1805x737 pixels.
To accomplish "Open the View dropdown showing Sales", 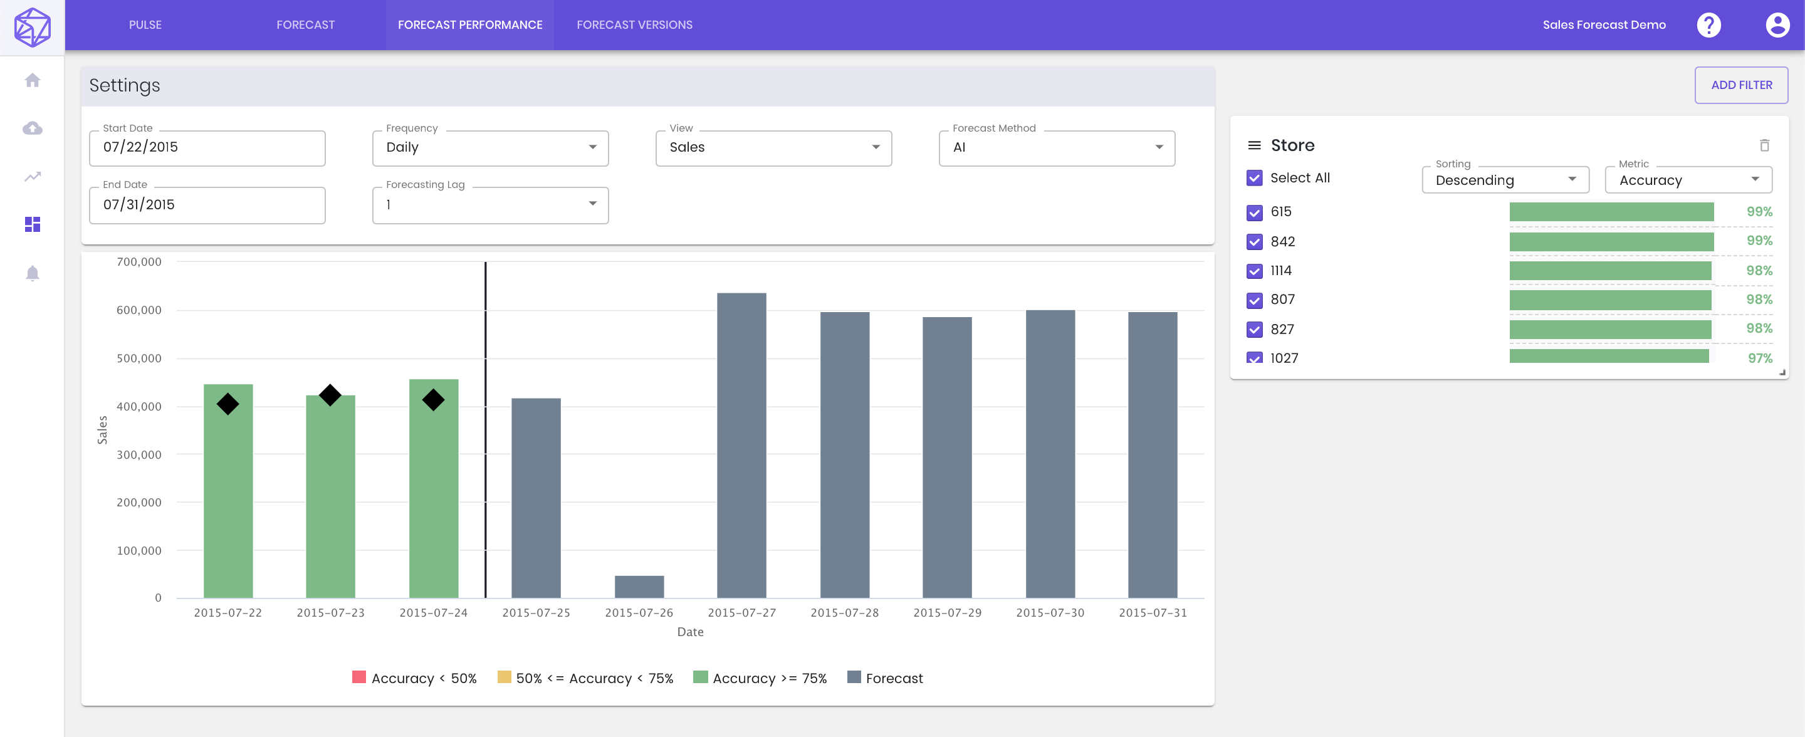I will click(x=773, y=148).
